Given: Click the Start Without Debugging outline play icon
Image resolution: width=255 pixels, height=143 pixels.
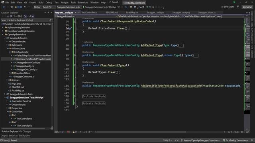Looking at the screenshot, I should point(119,7).
